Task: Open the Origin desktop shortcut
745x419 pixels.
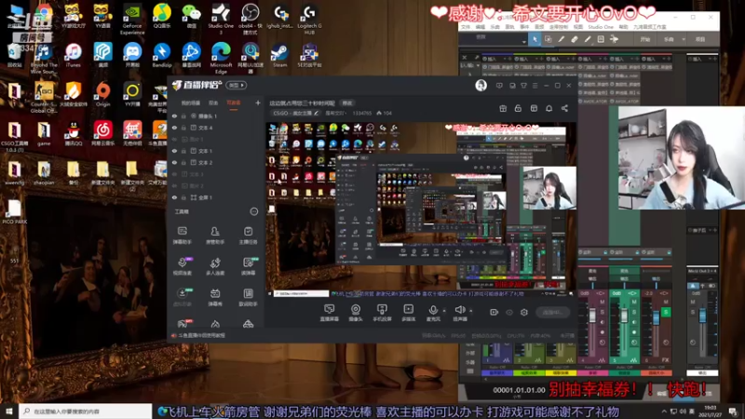Action: 102,94
